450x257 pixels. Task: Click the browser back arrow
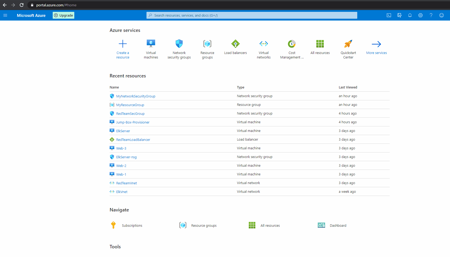[x=5, y=5]
